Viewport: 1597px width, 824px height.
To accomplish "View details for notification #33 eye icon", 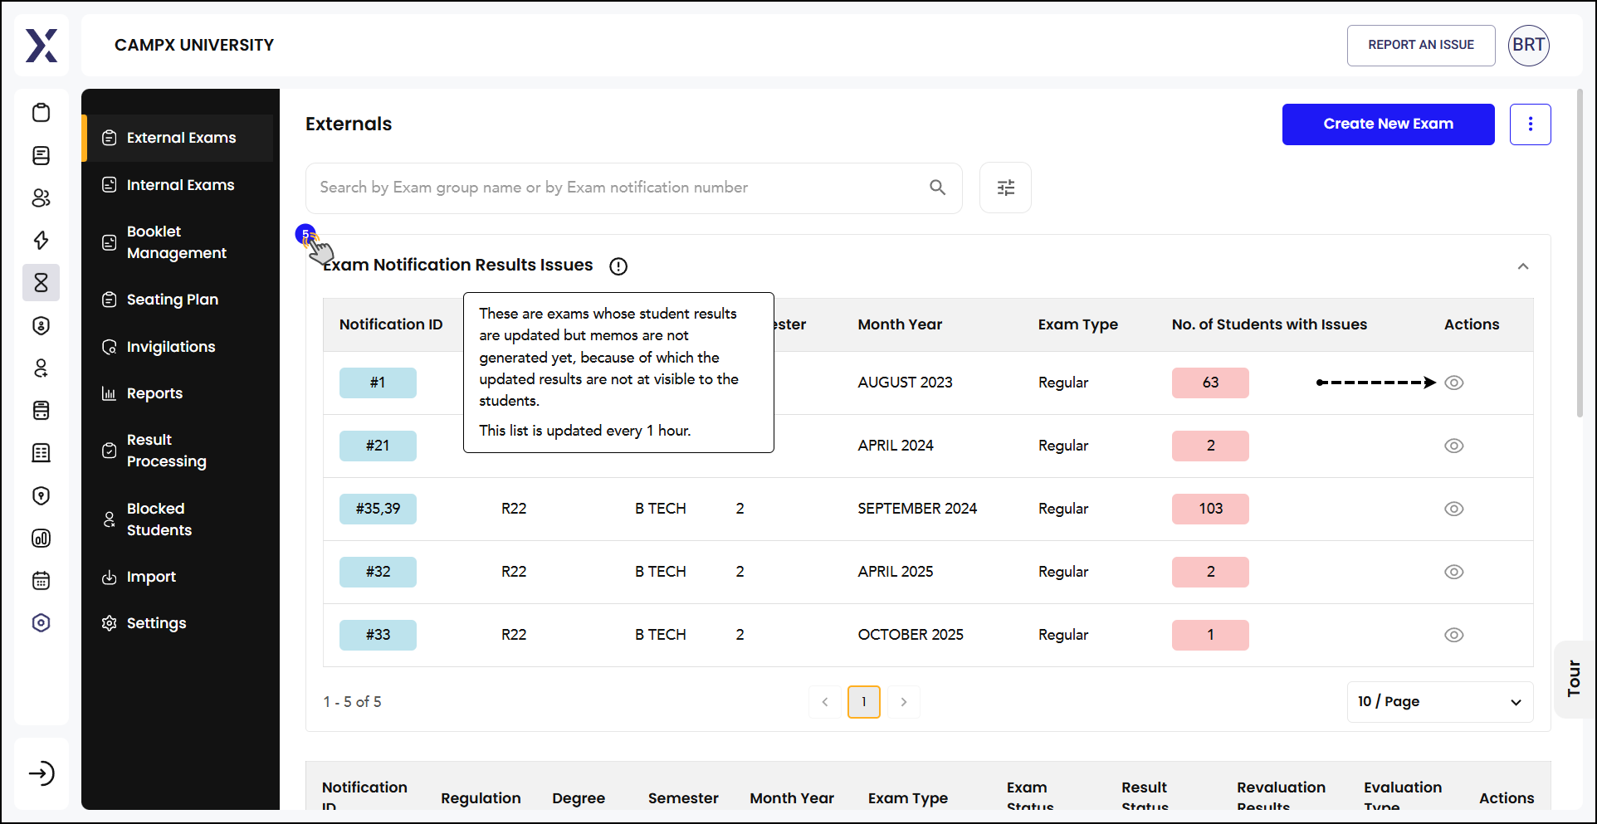I will click(x=1453, y=635).
